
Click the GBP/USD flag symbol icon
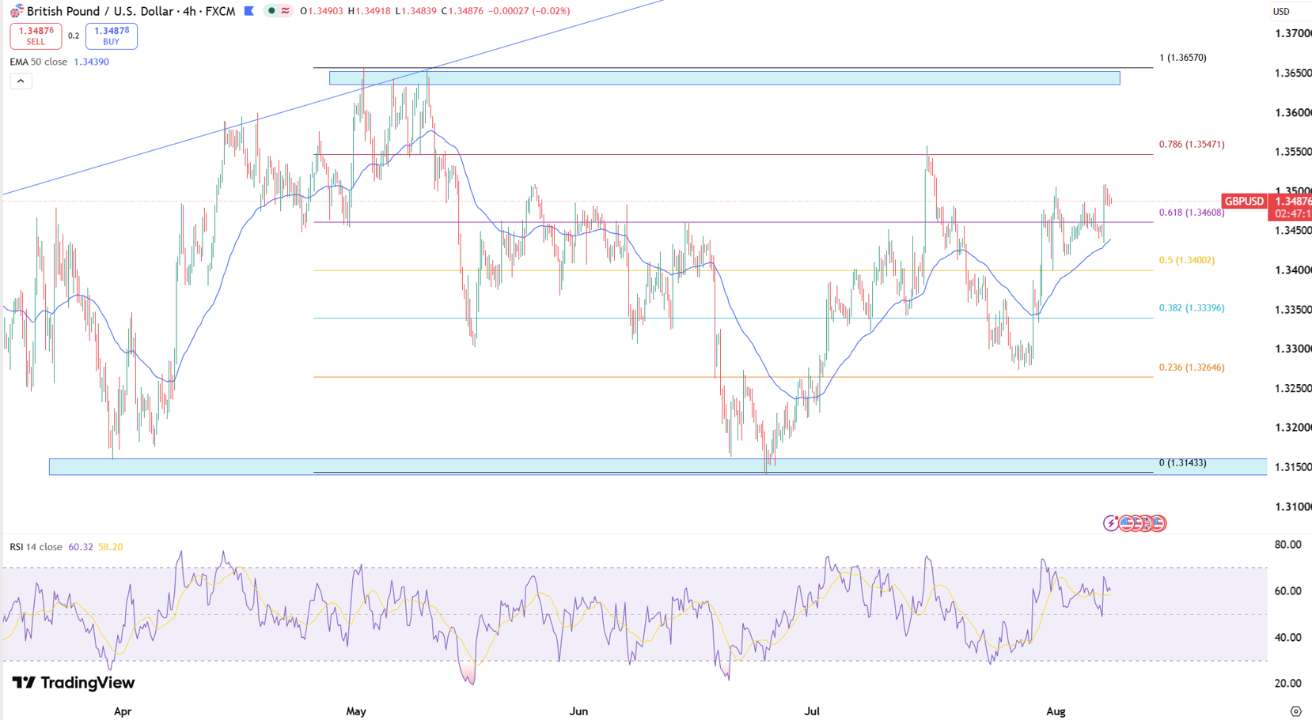tap(16, 11)
